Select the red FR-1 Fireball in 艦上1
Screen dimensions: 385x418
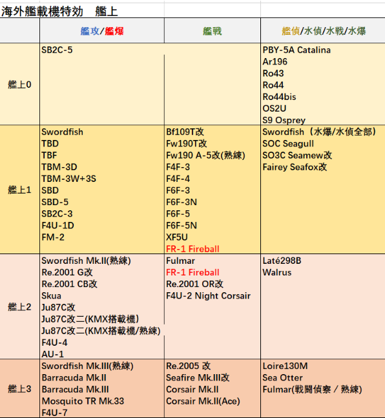point(192,249)
